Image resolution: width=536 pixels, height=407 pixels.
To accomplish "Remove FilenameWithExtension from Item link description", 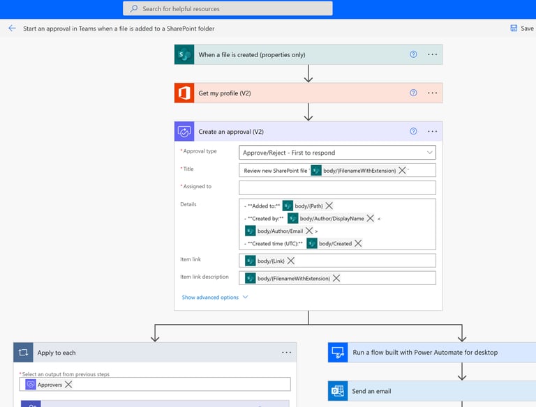I will coord(336,278).
